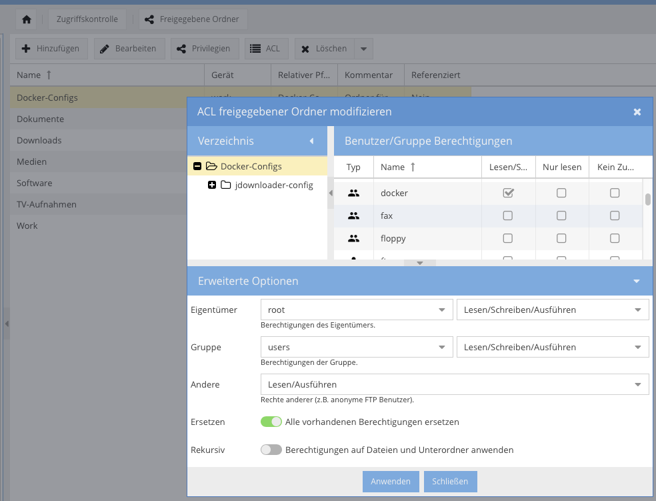The height and width of the screenshot is (501, 656).
Task: Sort by Referenziert column
Action: [437, 75]
